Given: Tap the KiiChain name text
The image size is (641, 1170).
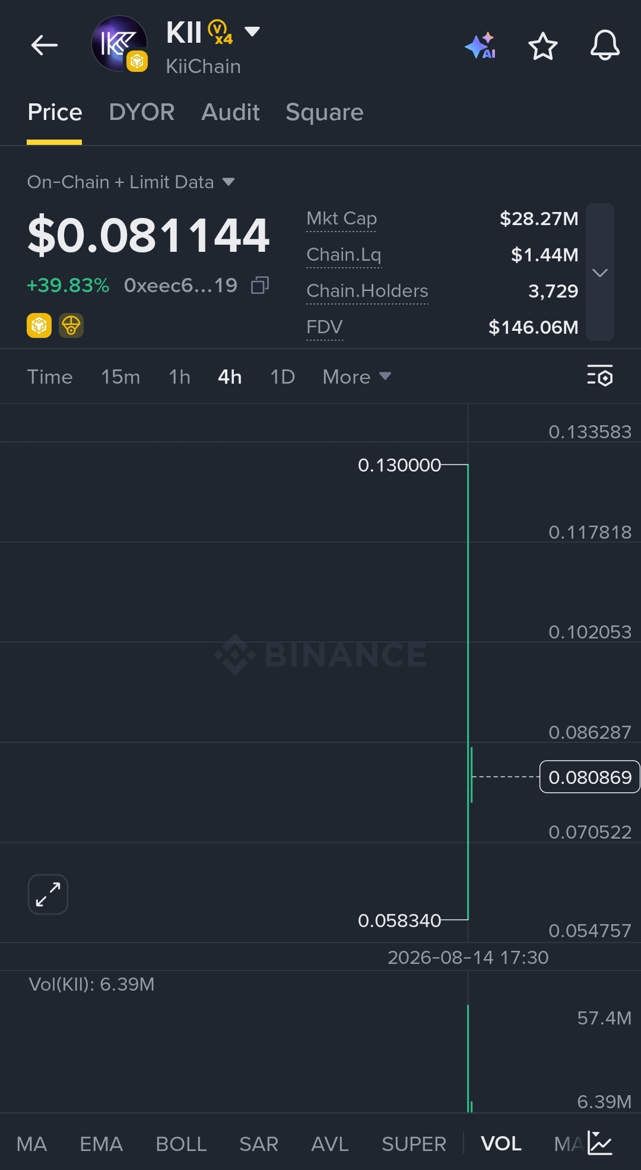Looking at the screenshot, I should tap(203, 67).
